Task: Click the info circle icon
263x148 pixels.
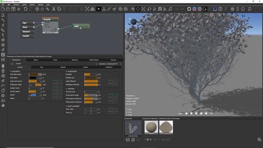Action: click(138, 9)
